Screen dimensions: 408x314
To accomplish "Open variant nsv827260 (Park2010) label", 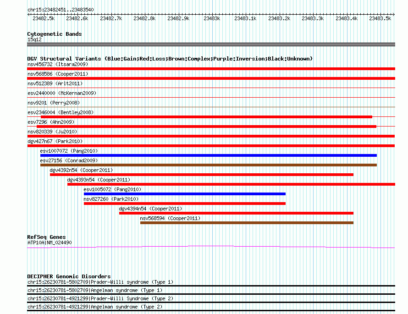I will tap(111, 199).
